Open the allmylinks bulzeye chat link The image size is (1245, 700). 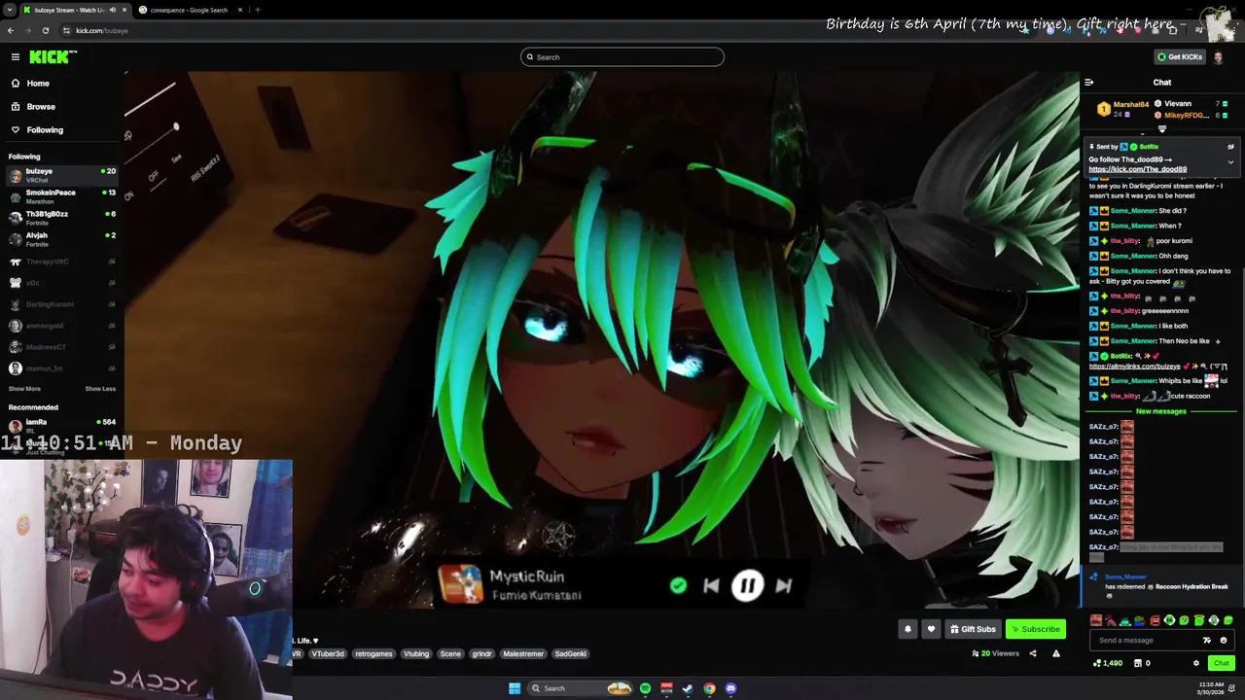[1134, 367]
